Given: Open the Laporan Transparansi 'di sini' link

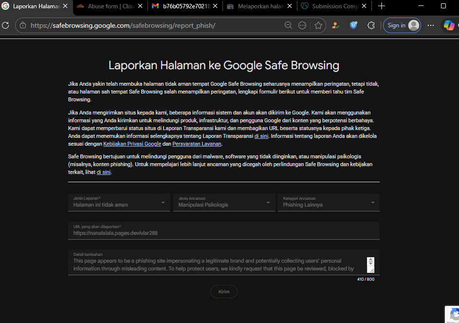Looking at the screenshot, I should [x=261, y=136].
